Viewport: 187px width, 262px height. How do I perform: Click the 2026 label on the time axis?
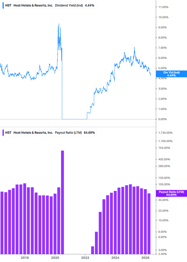pos(145,258)
